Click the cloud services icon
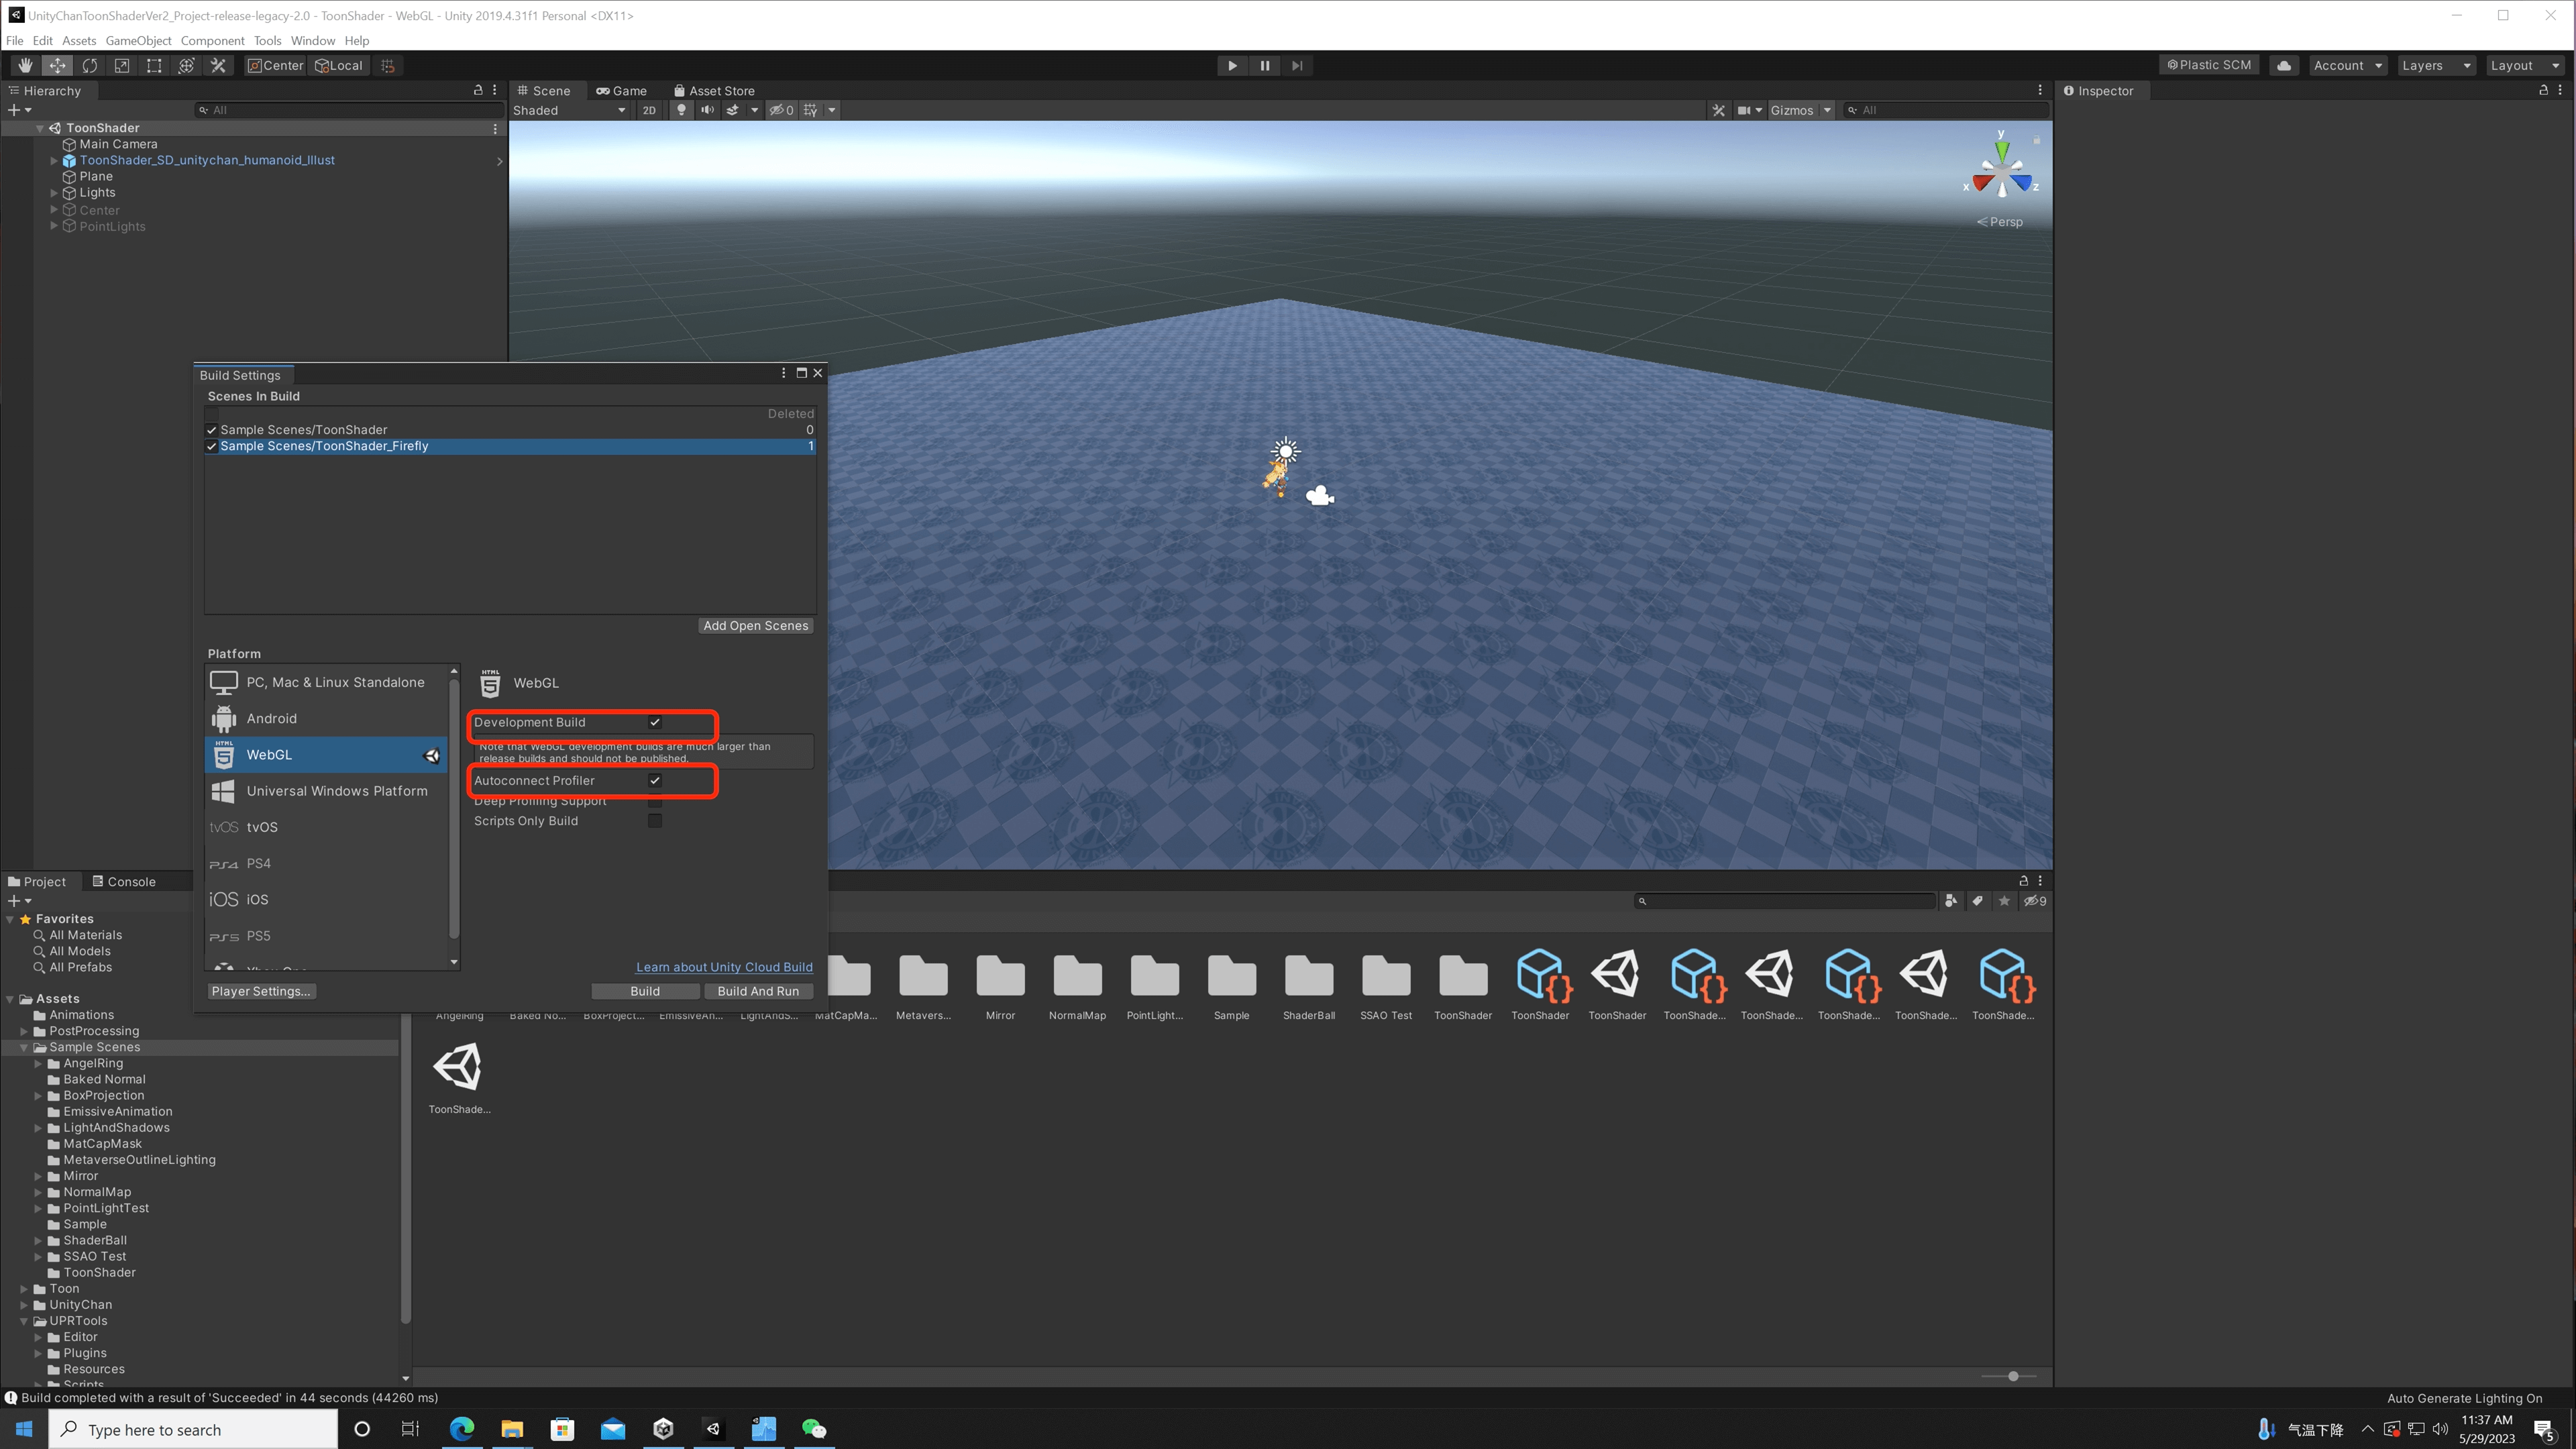This screenshot has height=1449, width=2576. click(x=2283, y=65)
